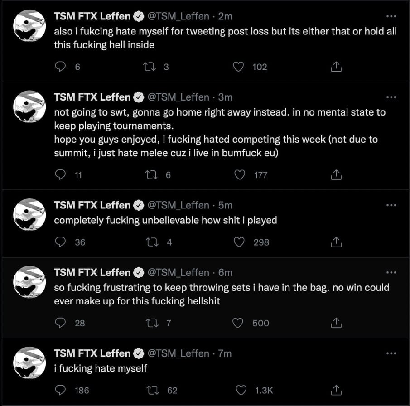The image size is (410, 406).
Task: Open more options on the 5m tweet
Action: coord(391,205)
